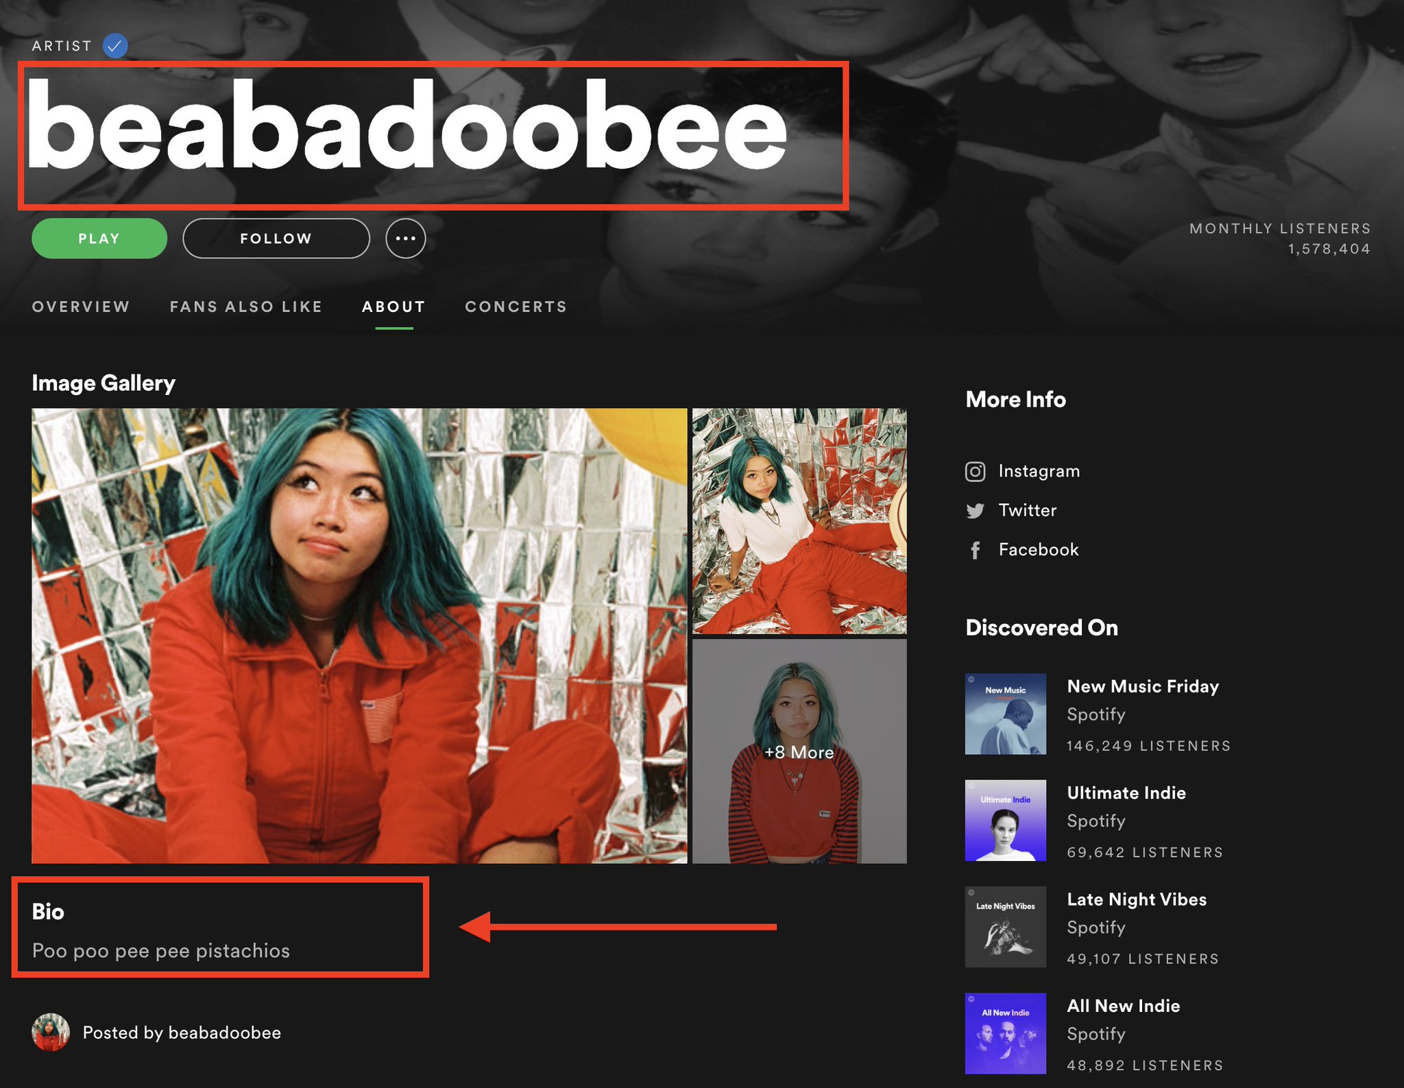Image resolution: width=1404 pixels, height=1088 pixels.
Task: Click the 146,249 LISTENERS text
Action: point(1149,746)
